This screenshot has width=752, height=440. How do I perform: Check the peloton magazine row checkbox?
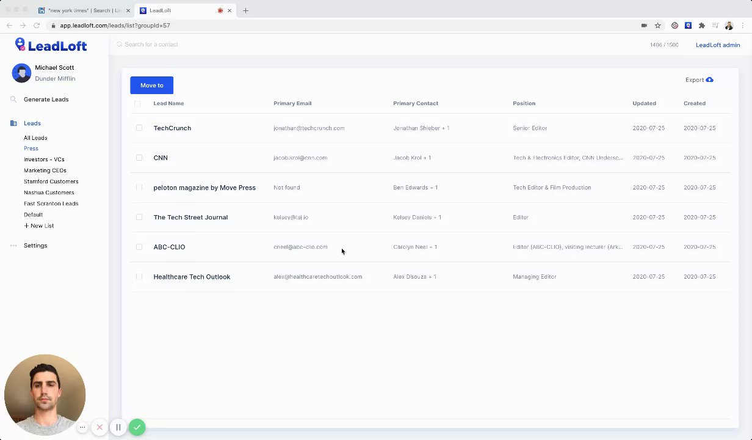tap(139, 188)
